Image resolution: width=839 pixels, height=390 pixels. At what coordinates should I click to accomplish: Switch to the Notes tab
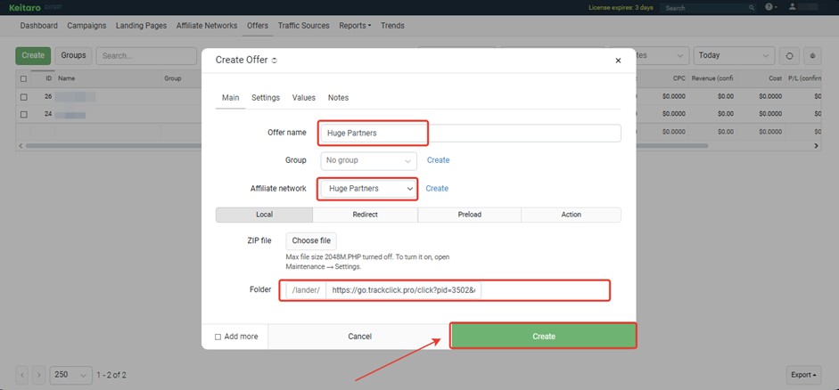338,98
